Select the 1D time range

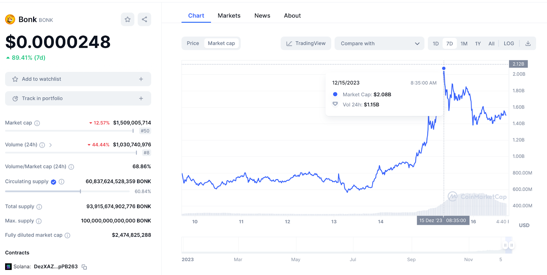[x=436, y=43]
